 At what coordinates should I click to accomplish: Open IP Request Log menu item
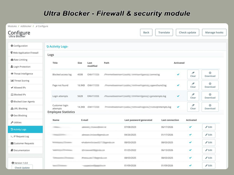pyautogui.click(x=25, y=136)
